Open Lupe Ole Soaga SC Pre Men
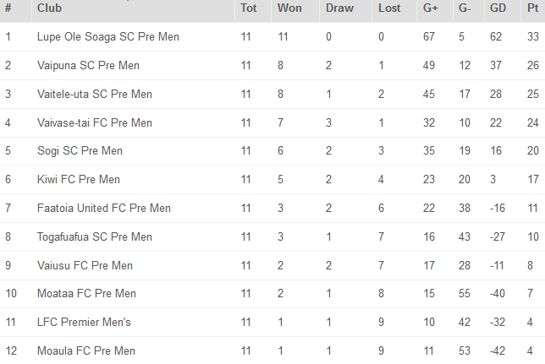The image size is (545, 364). pos(108,37)
